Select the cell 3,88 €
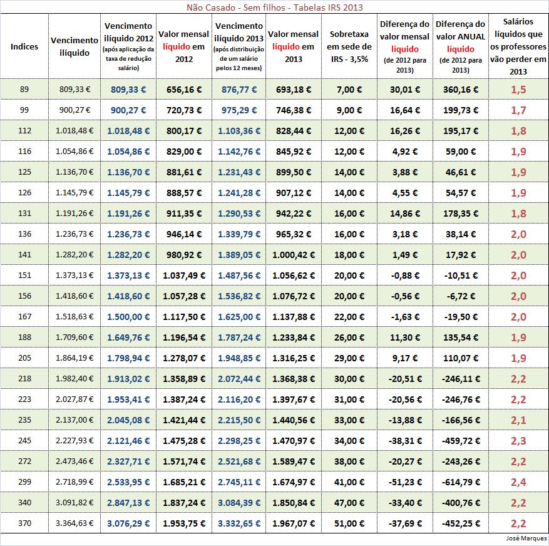The height and width of the screenshot is (546, 549). pos(405,172)
